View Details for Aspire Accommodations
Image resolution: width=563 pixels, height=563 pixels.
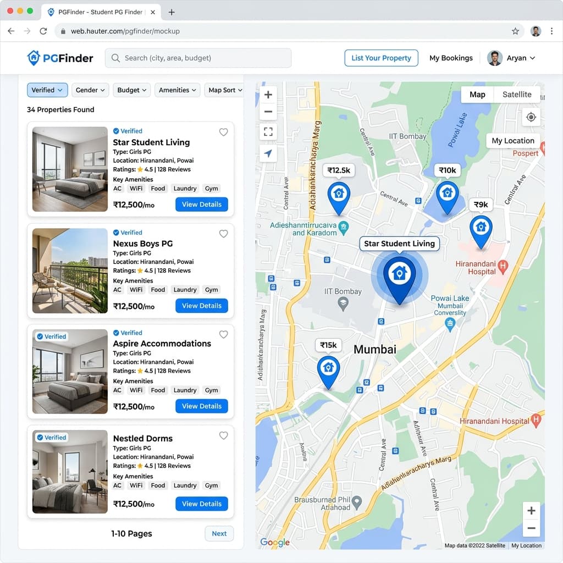[201, 406]
